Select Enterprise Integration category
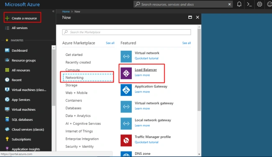This screenshot has width=272, height=157. point(82,139)
